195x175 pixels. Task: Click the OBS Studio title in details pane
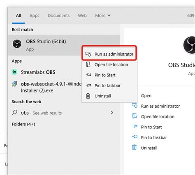(181, 65)
